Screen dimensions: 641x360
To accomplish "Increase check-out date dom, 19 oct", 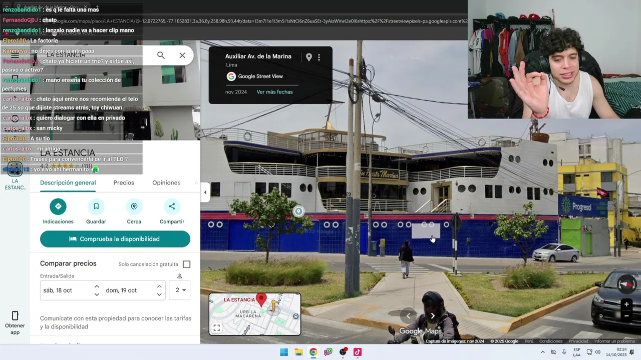I will point(159,286).
